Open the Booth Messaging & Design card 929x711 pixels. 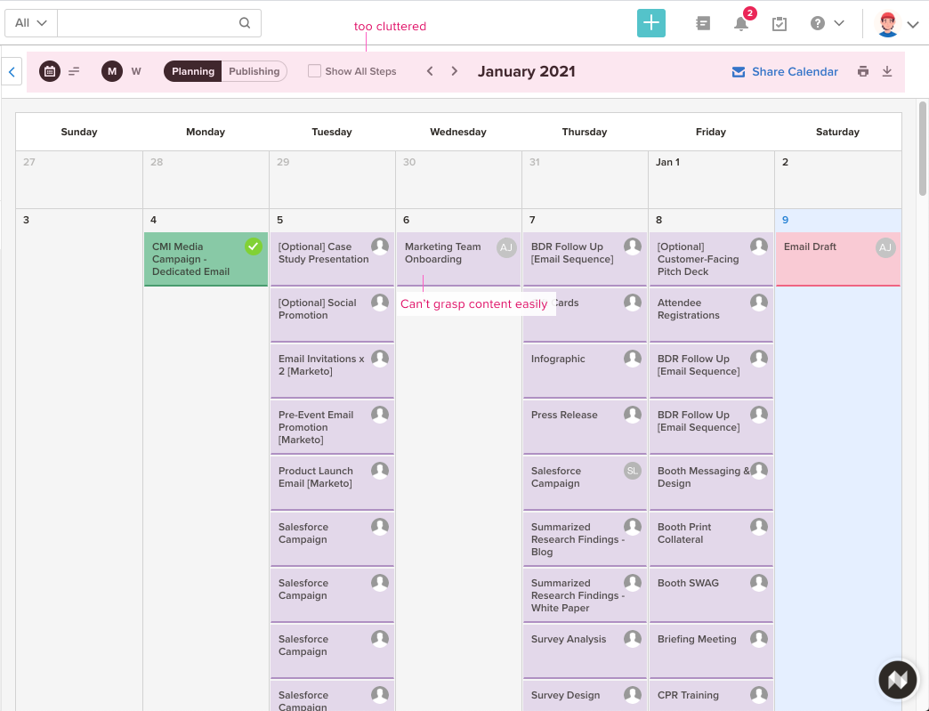711,483
